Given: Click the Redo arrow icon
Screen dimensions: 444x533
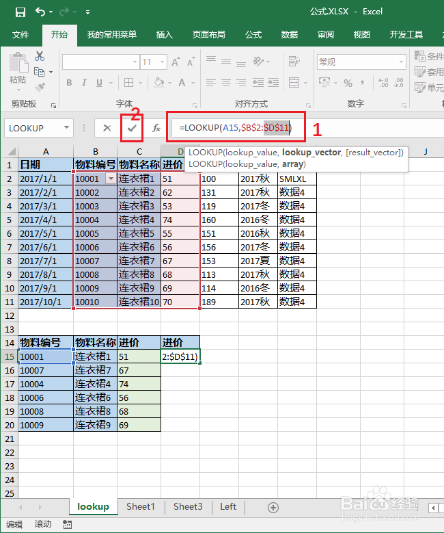Looking at the screenshot, I should (64, 12).
